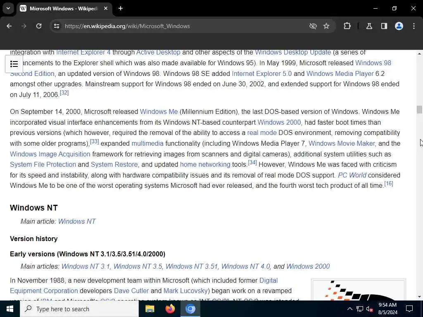
Task: Click the vertical scrollbar thumb
Action: (x=419, y=110)
